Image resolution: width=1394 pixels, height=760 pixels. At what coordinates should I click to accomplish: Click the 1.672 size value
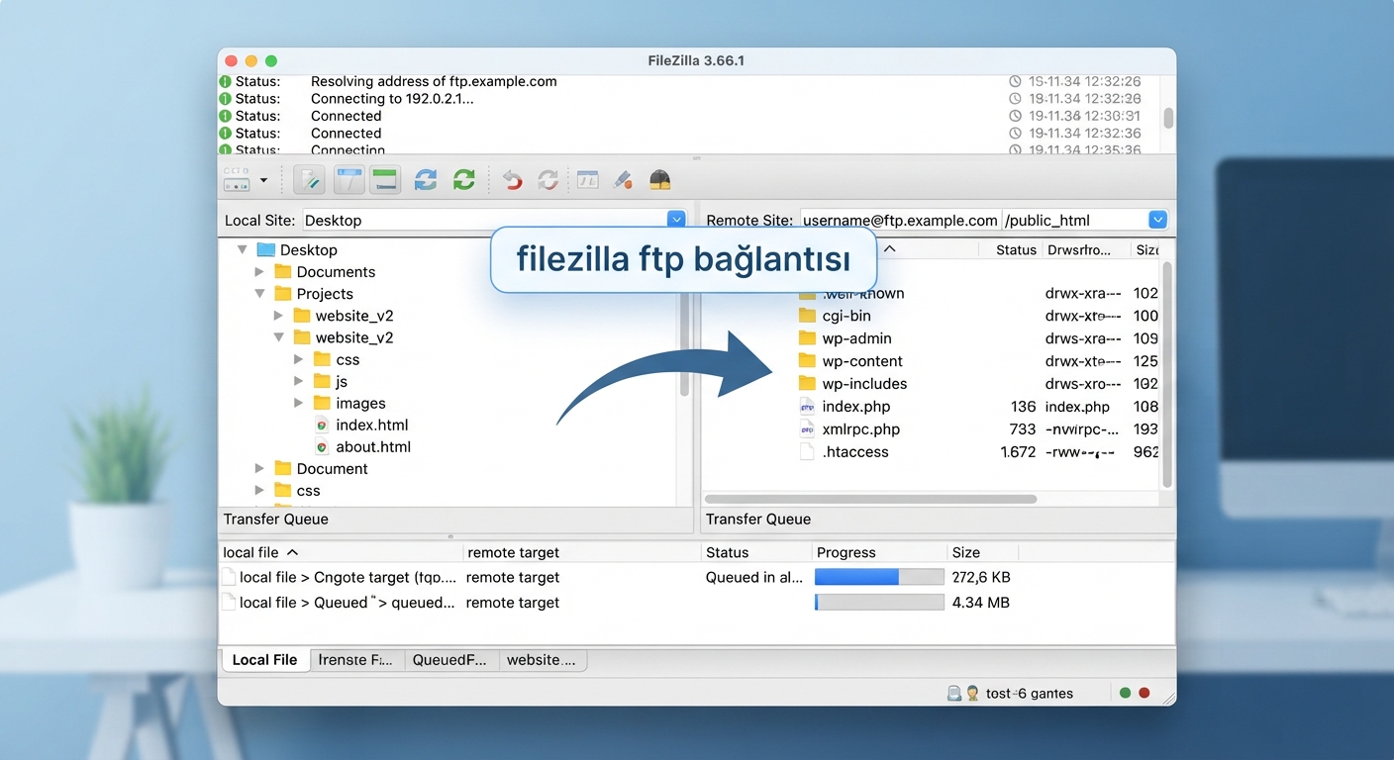coord(1018,452)
